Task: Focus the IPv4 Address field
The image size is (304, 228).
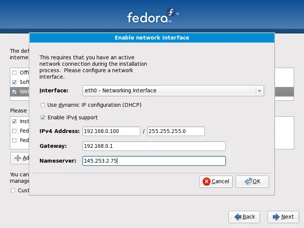Action: point(111,131)
